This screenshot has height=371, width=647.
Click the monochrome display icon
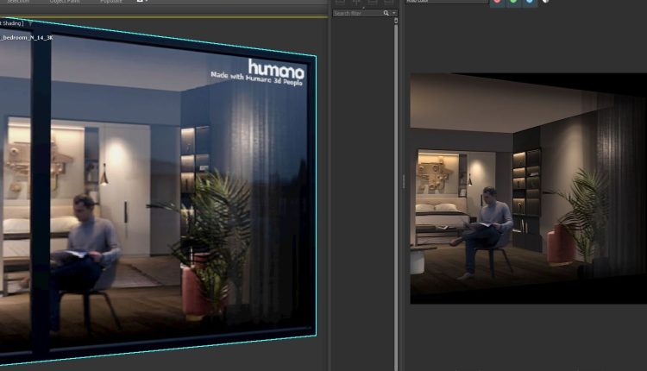click(x=545, y=3)
